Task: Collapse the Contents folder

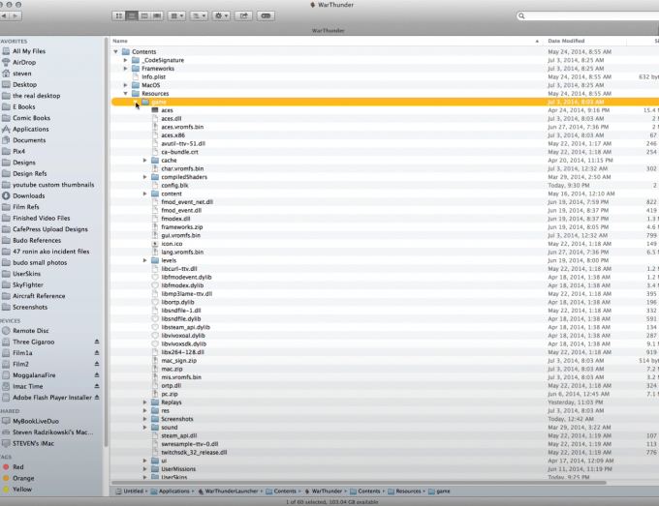Action: [x=115, y=51]
